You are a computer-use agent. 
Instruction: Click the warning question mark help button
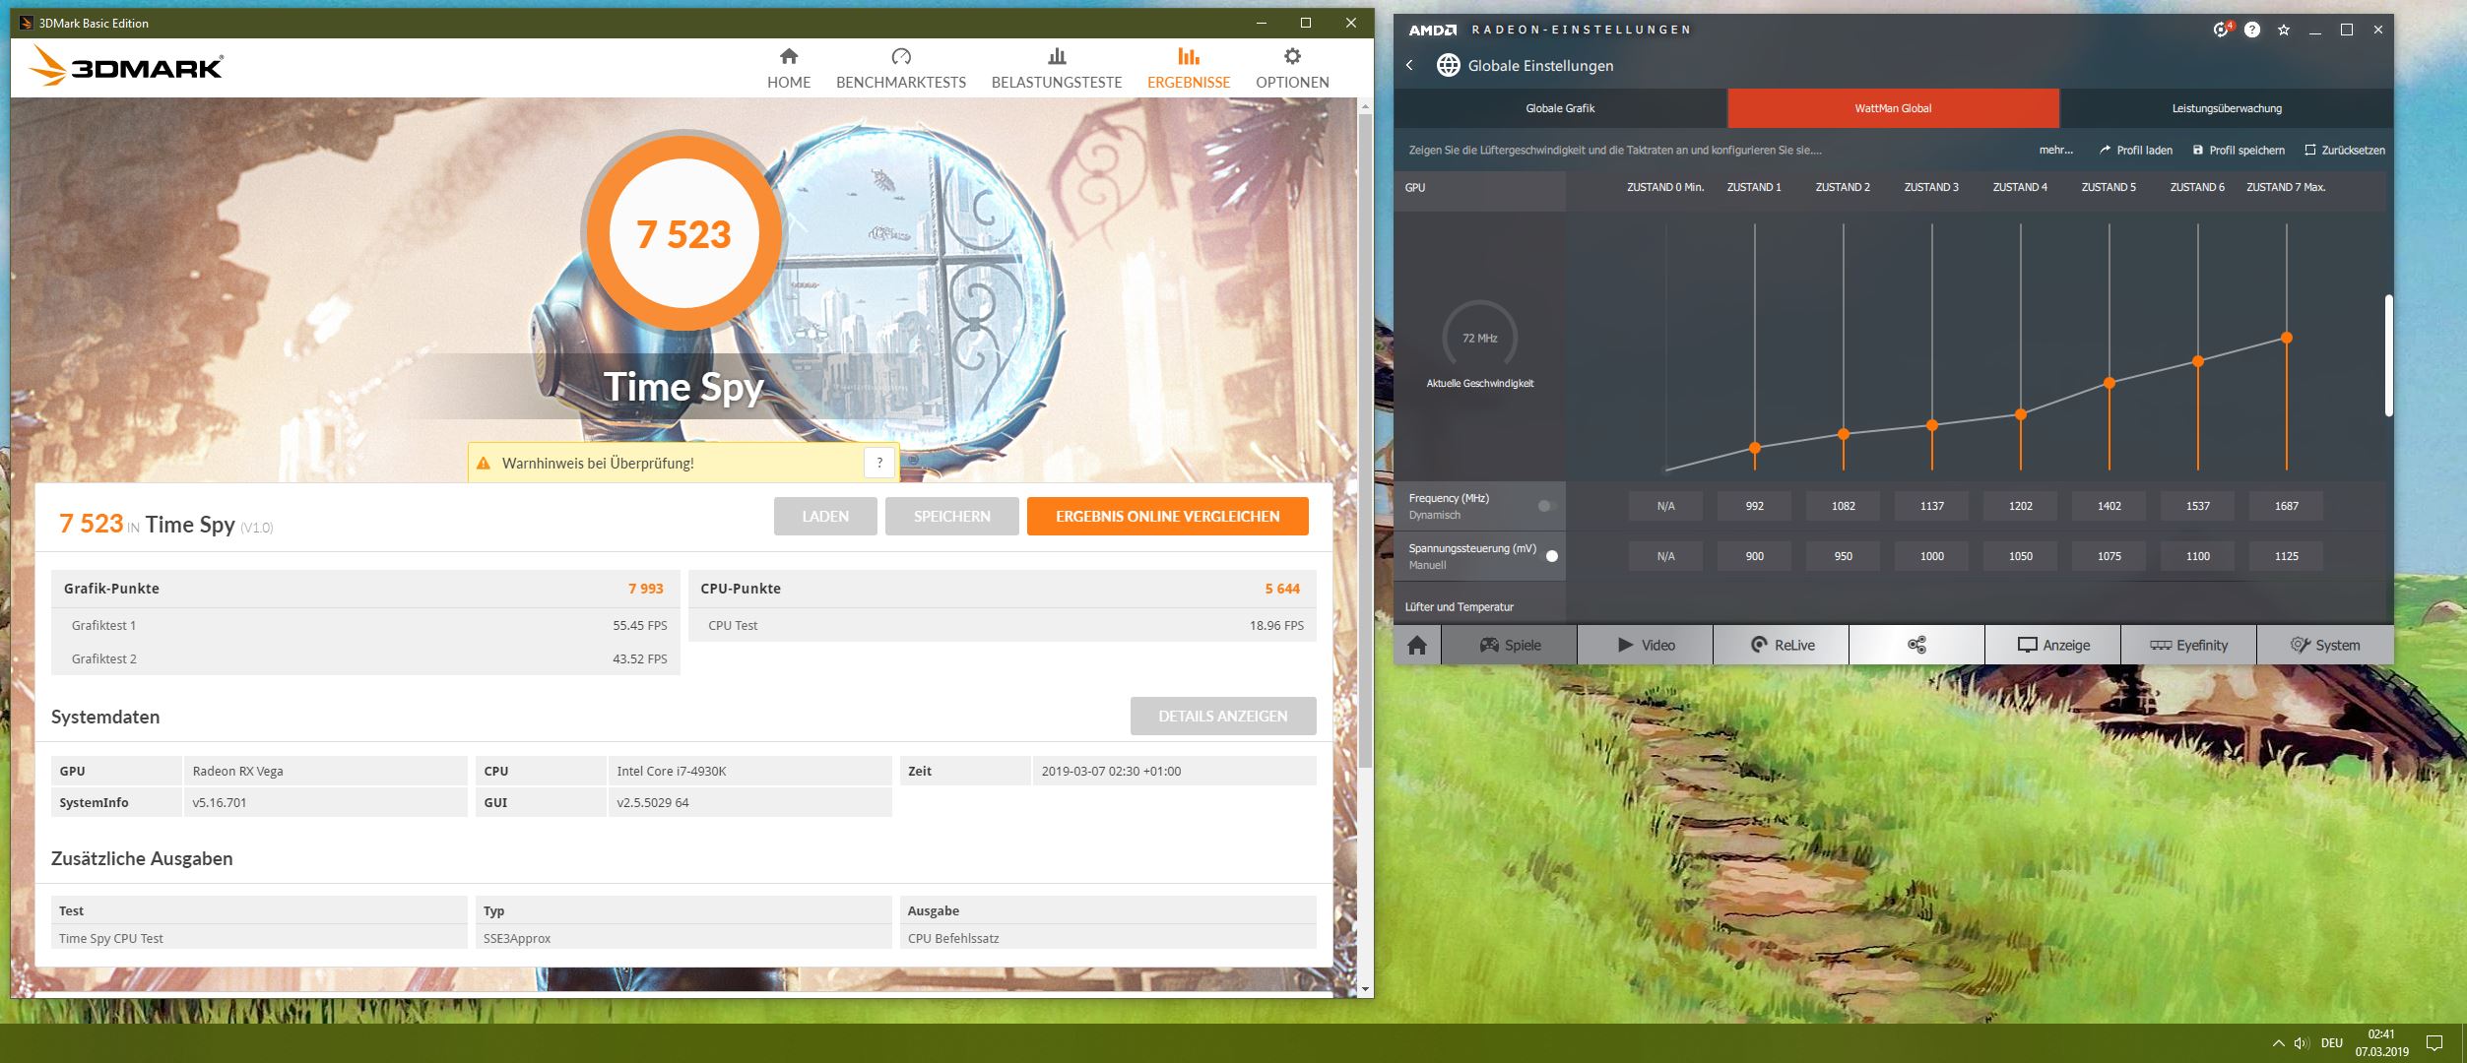click(879, 463)
